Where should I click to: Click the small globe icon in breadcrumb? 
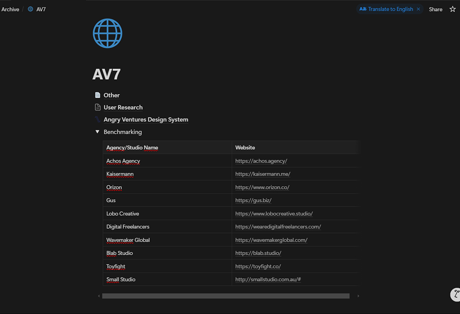pos(30,9)
